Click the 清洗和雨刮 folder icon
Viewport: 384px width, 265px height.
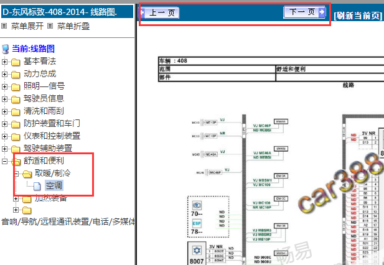click(x=16, y=112)
